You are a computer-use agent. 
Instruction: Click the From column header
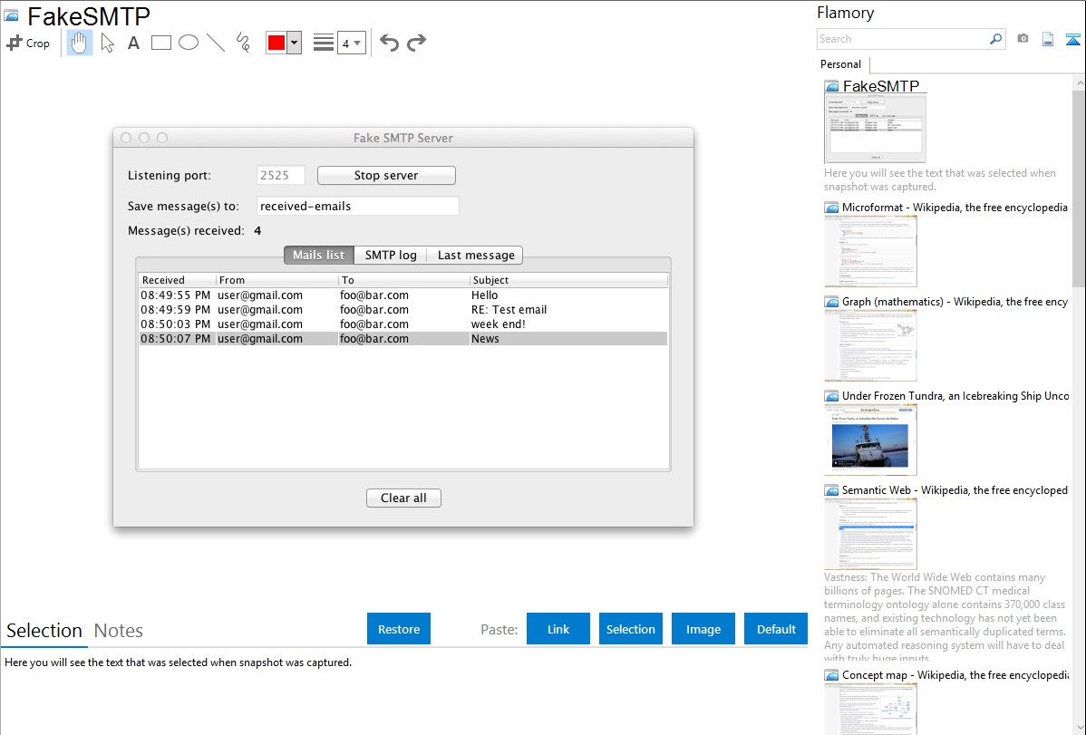click(x=277, y=280)
